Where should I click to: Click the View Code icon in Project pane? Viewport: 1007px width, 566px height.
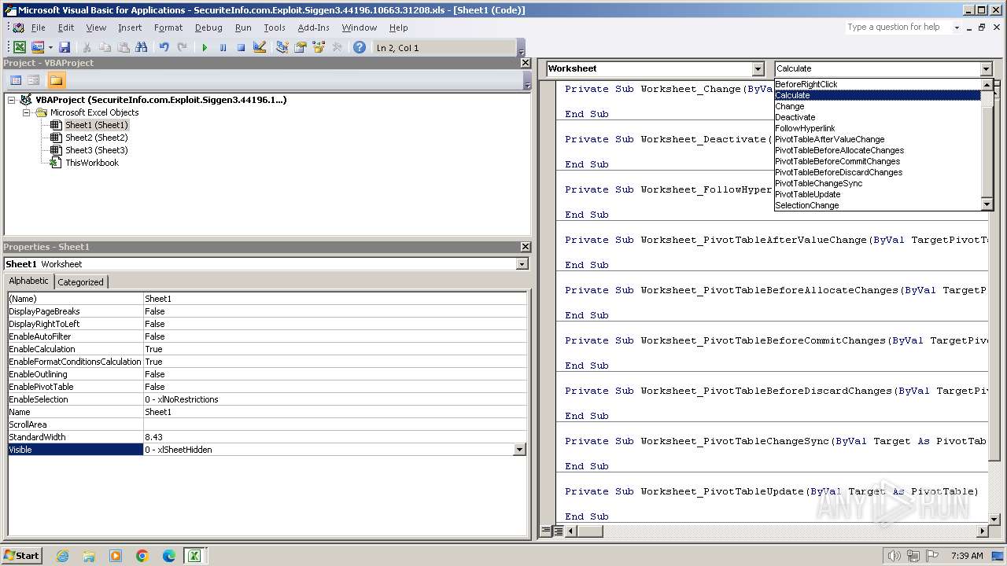point(16,80)
